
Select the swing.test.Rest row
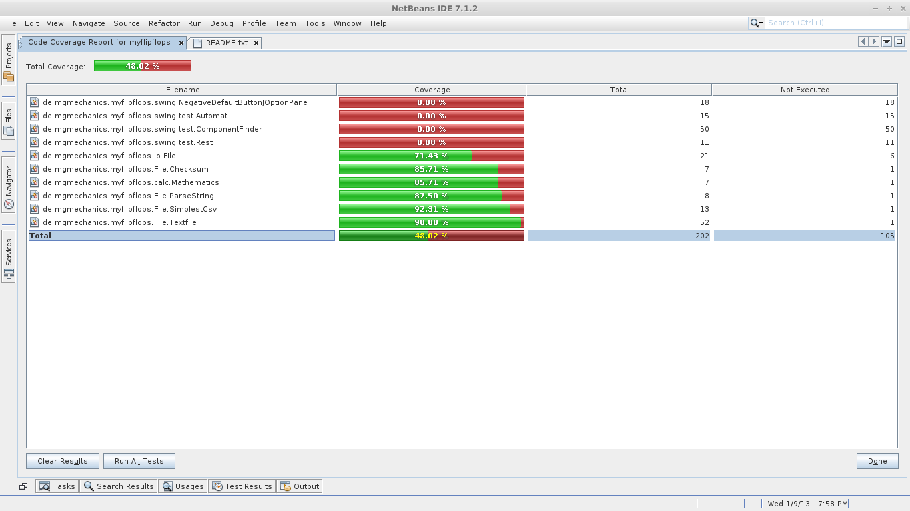point(462,142)
